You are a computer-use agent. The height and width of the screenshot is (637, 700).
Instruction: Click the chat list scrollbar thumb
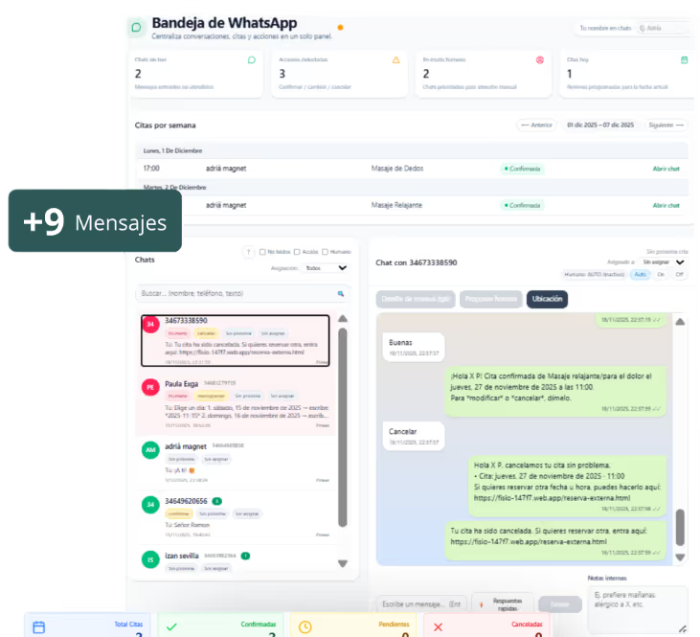click(343, 427)
